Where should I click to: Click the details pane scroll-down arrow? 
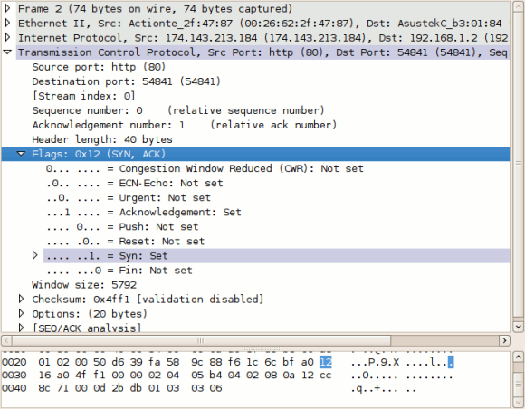(518, 327)
